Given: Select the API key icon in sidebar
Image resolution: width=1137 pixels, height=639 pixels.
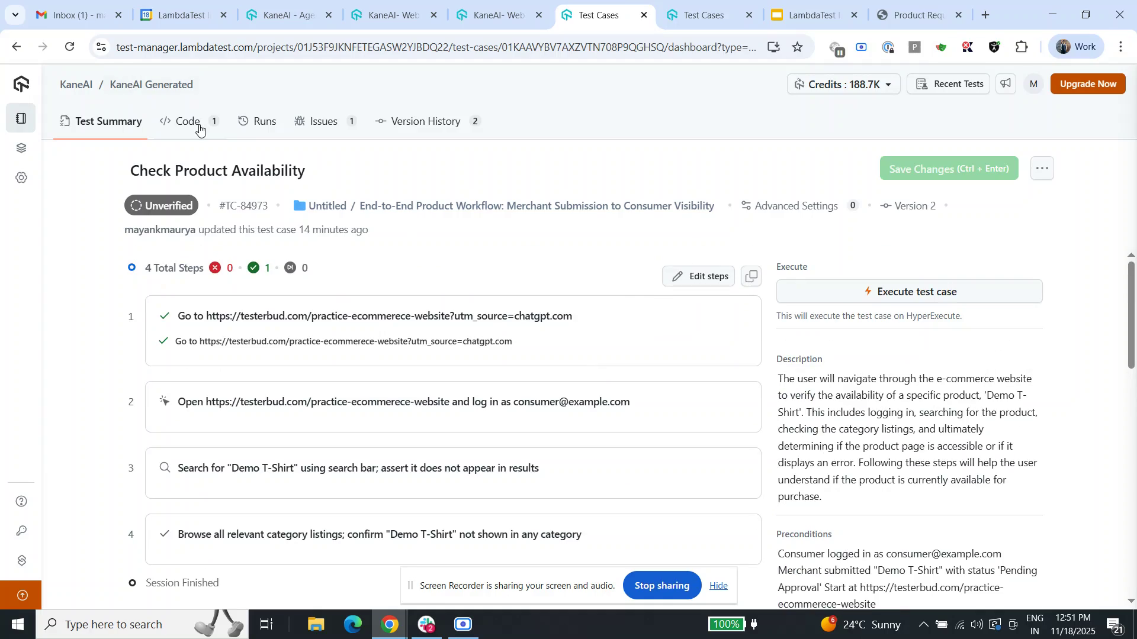Looking at the screenshot, I should [21, 530].
